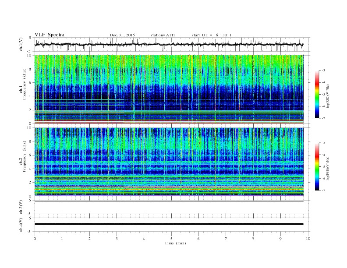This screenshot has height=268, width=347.
Task: Click the 'ch.1(V)' waveform axis label
Action: 21,44
